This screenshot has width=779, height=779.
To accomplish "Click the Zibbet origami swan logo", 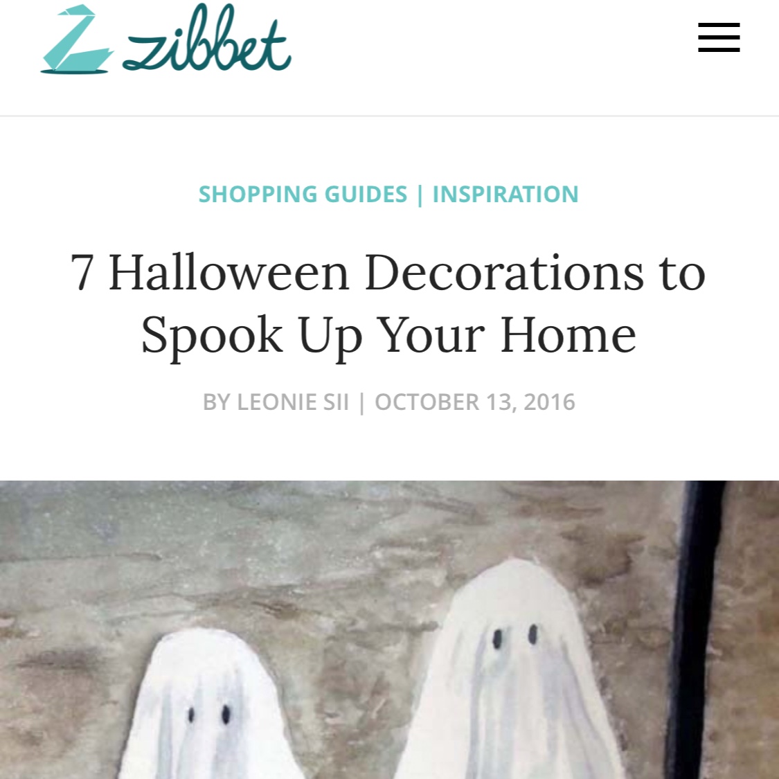I will coord(77,39).
